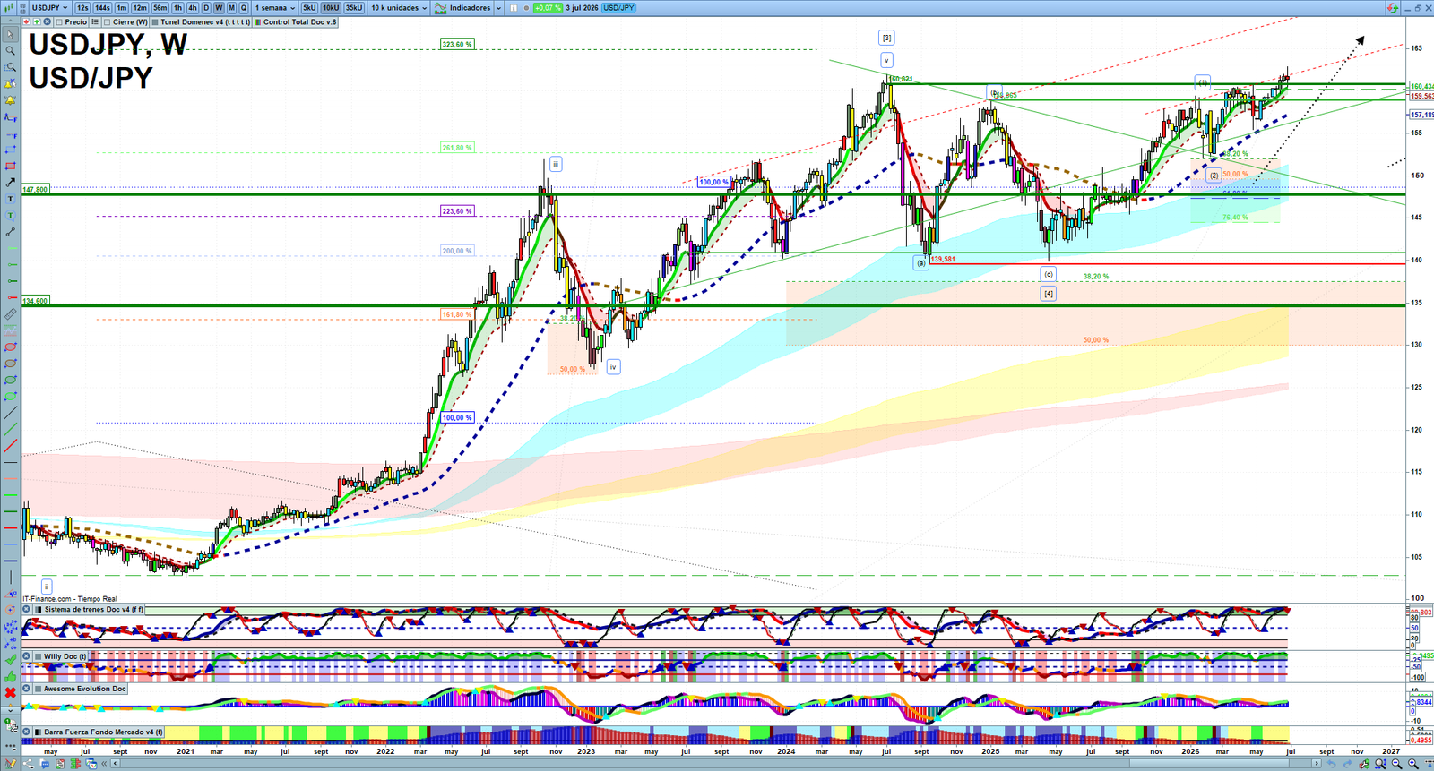Select the yellow alert bell tool
The height and width of the screenshot is (771, 1434).
(10, 100)
